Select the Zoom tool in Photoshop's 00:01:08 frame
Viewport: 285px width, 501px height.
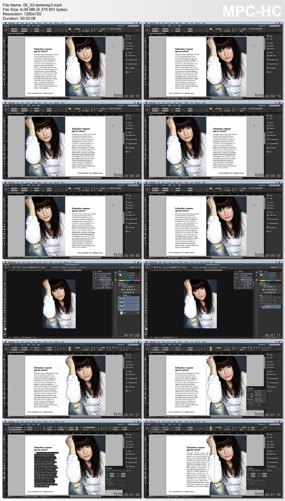point(4,324)
